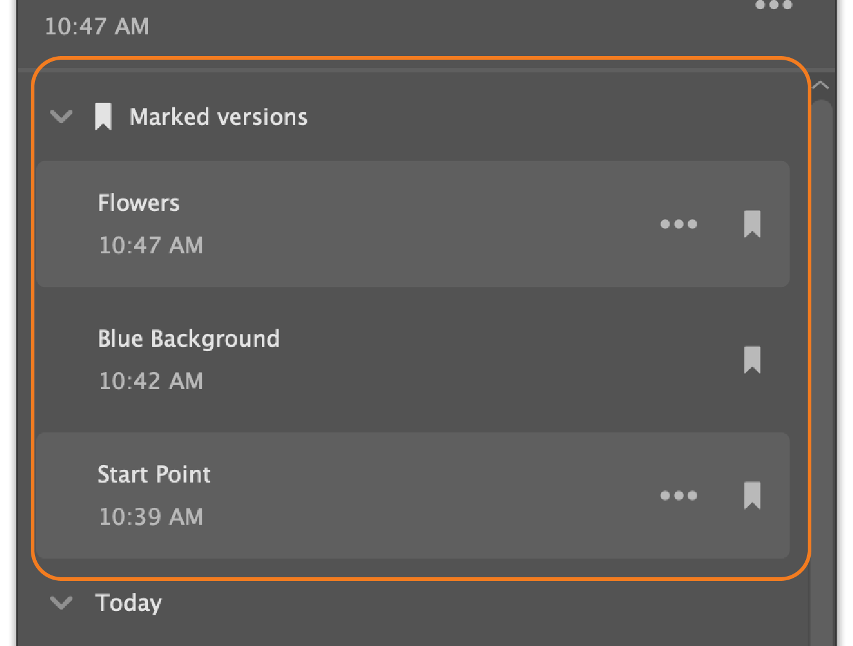The width and height of the screenshot is (853, 646).
Task: Open the Start Point version options menu
Action: click(x=679, y=496)
